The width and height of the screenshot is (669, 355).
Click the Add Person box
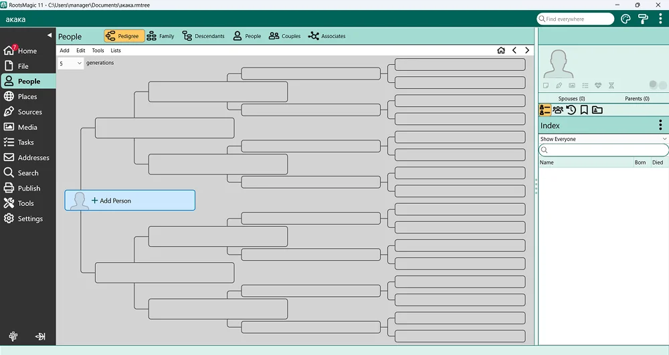point(130,201)
